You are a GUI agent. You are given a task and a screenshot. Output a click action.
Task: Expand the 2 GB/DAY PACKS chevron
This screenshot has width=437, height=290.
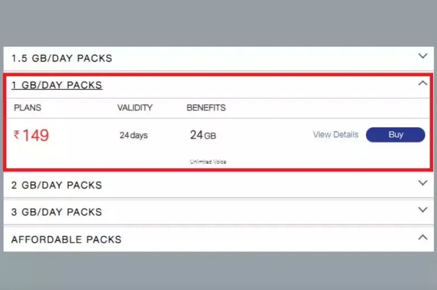[423, 183]
